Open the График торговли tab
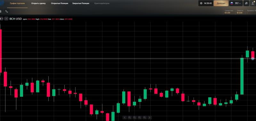Image resolution: width=256 pixels, height=121 pixels. pos(17,3)
